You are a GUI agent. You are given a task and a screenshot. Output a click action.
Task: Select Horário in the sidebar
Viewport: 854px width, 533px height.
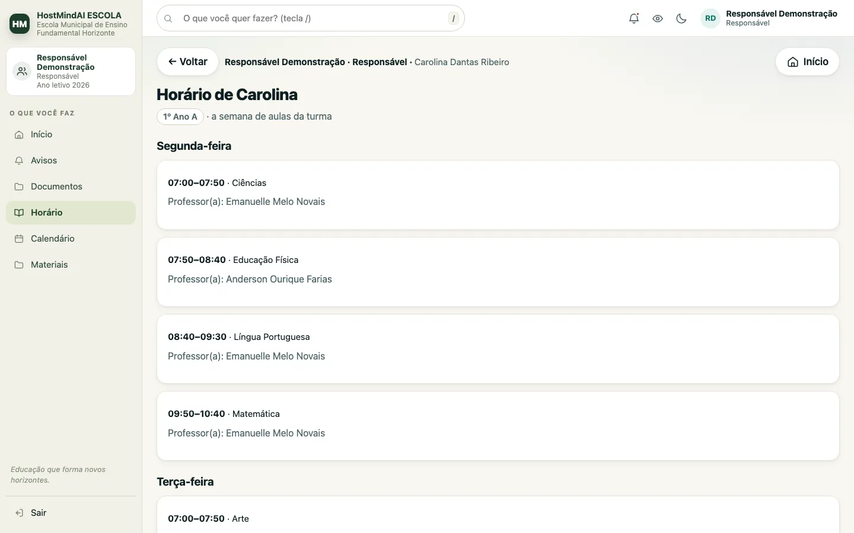click(x=71, y=213)
